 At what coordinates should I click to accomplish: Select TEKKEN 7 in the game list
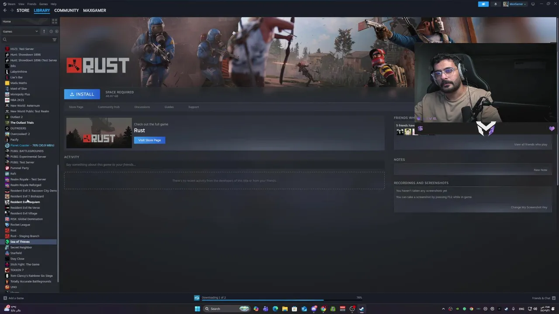[17, 270]
